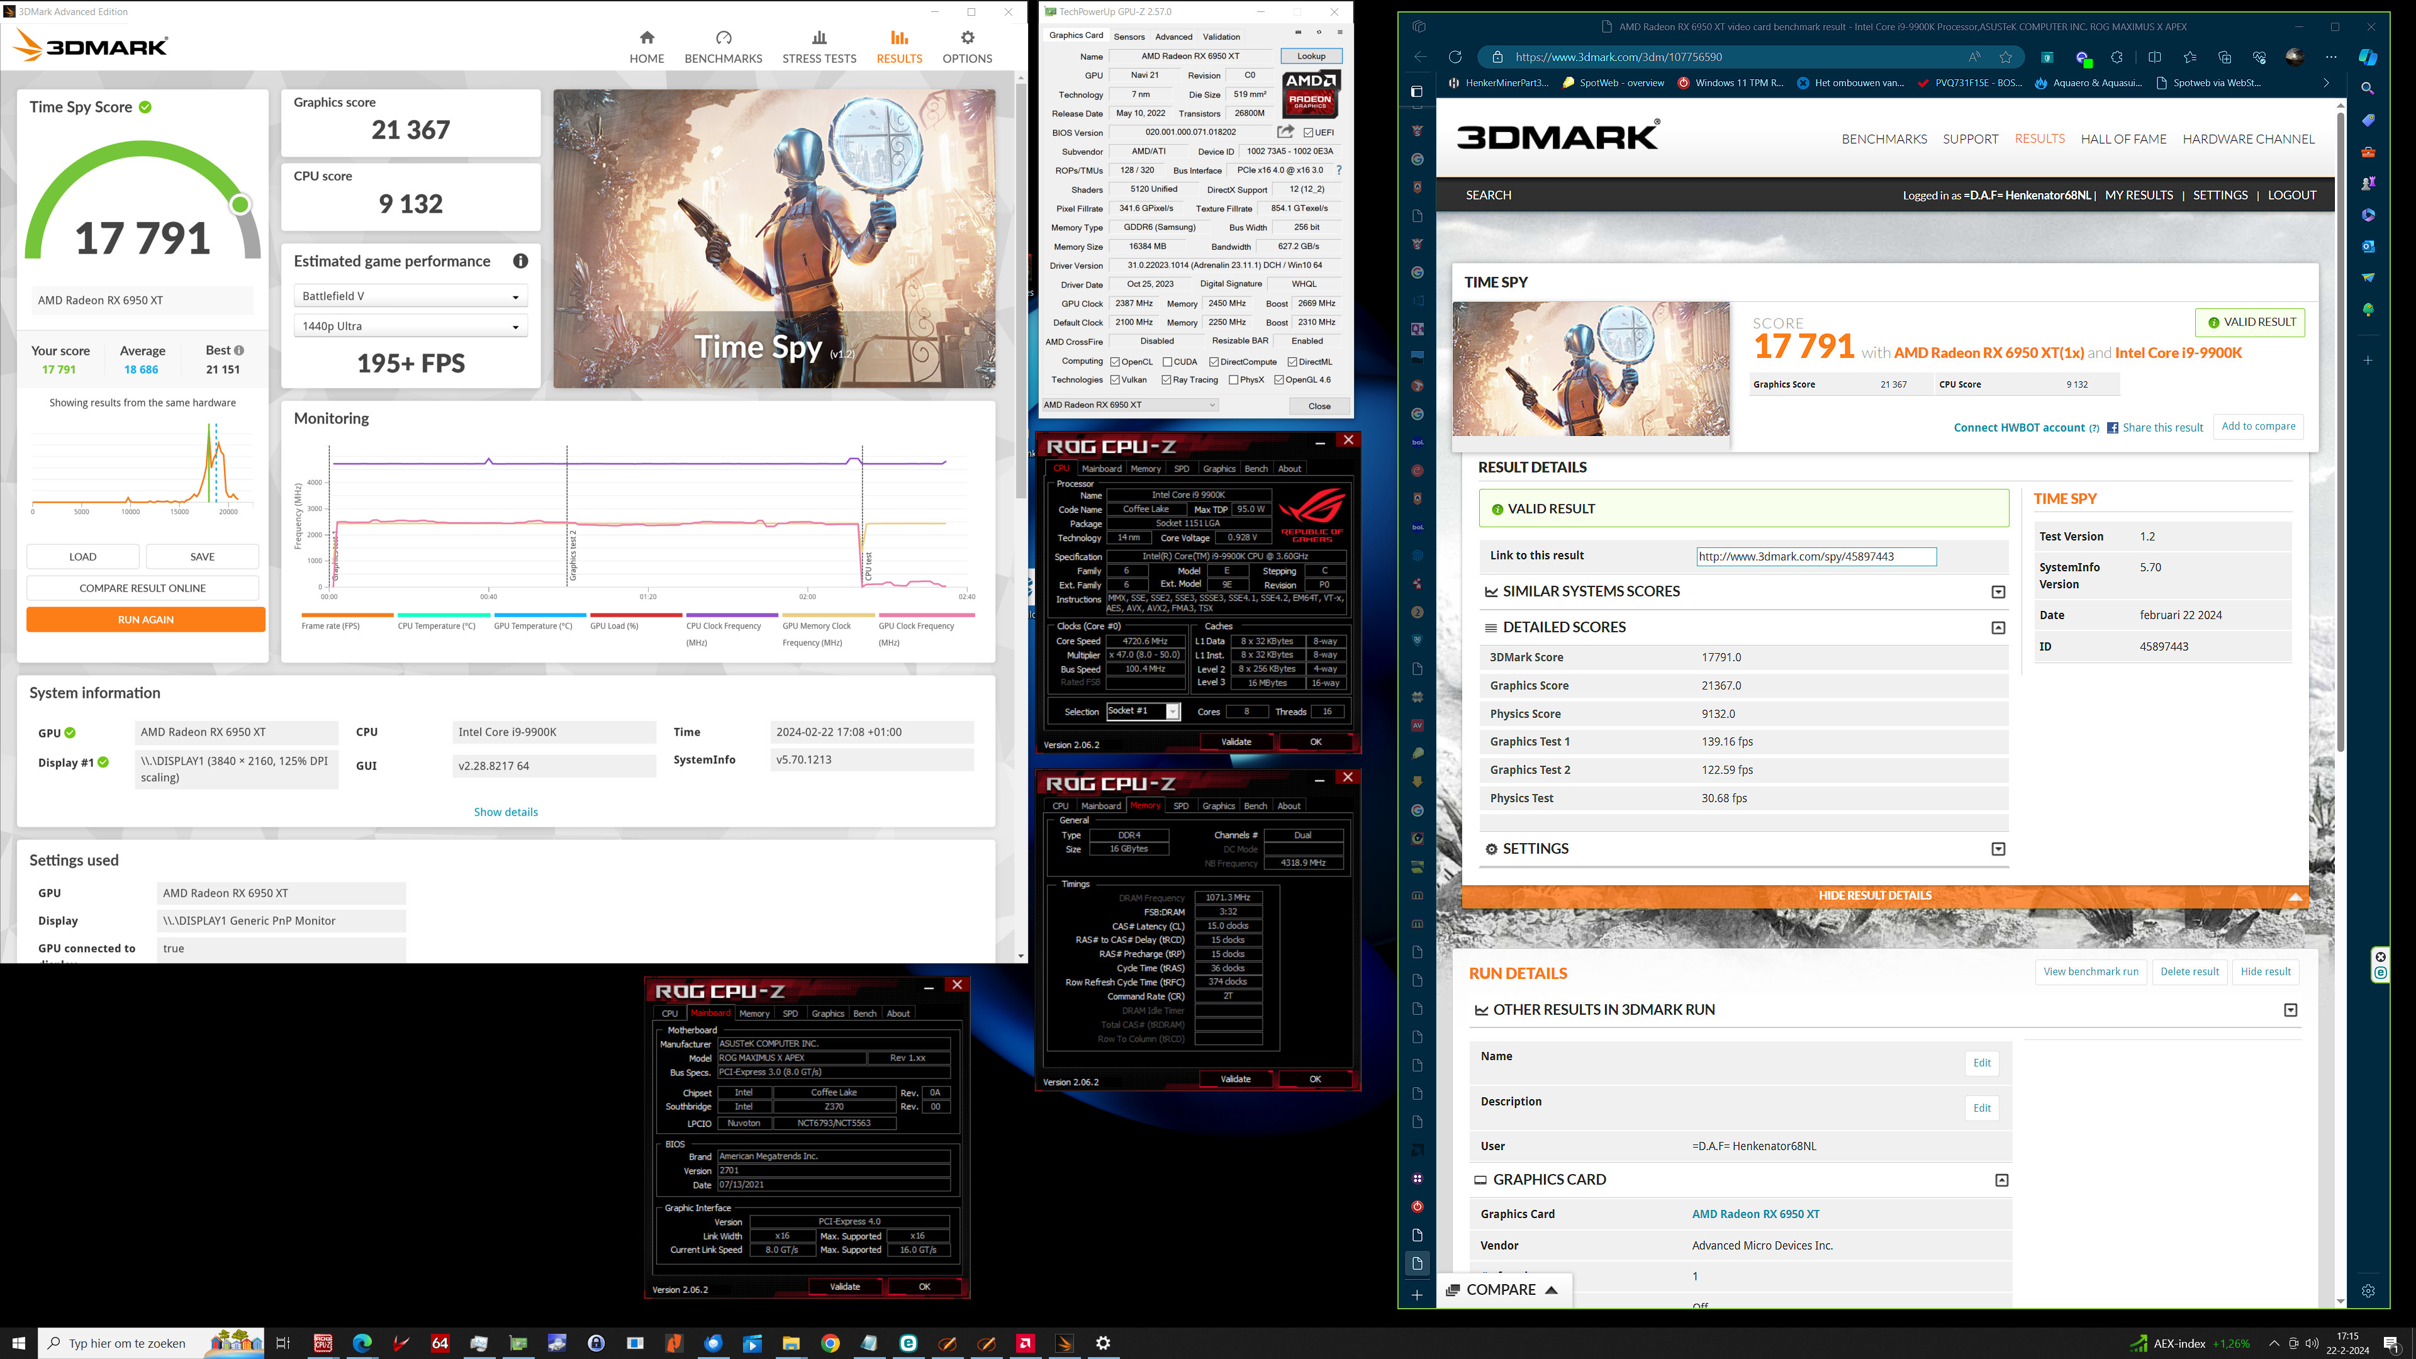Open Edge Copilot icon
The image size is (2416, 1359).
(x=2368, y=57)
